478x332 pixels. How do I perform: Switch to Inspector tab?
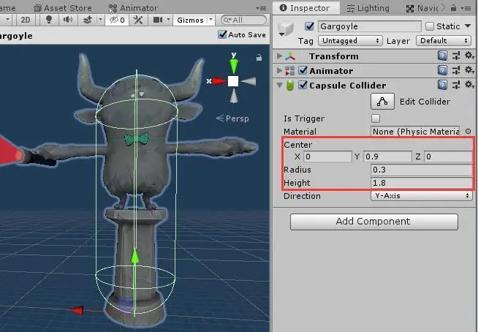click(x=306, y=8)
